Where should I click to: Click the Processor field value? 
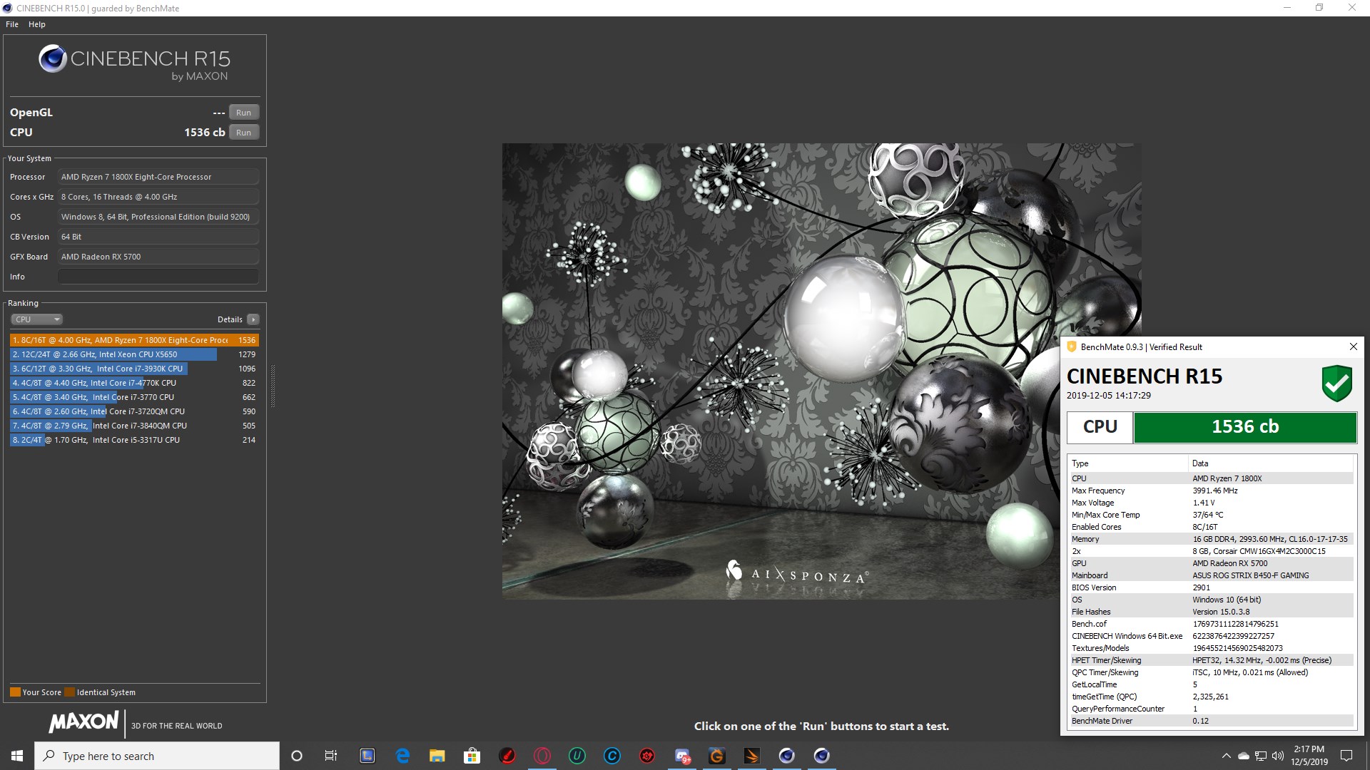pos(158,177)
